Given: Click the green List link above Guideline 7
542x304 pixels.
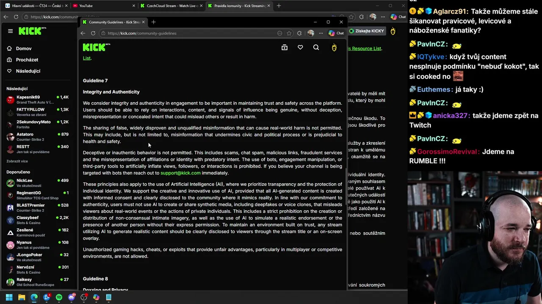Looking at the screenshot, I should point(86,58).
